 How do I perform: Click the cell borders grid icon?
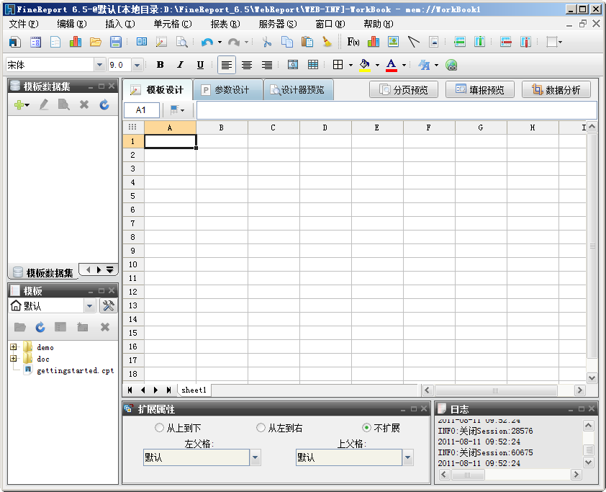pos(338,65)
